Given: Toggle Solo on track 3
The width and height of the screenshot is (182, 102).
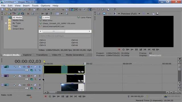Looking at the screenshot, I should (x=40, y=85).
